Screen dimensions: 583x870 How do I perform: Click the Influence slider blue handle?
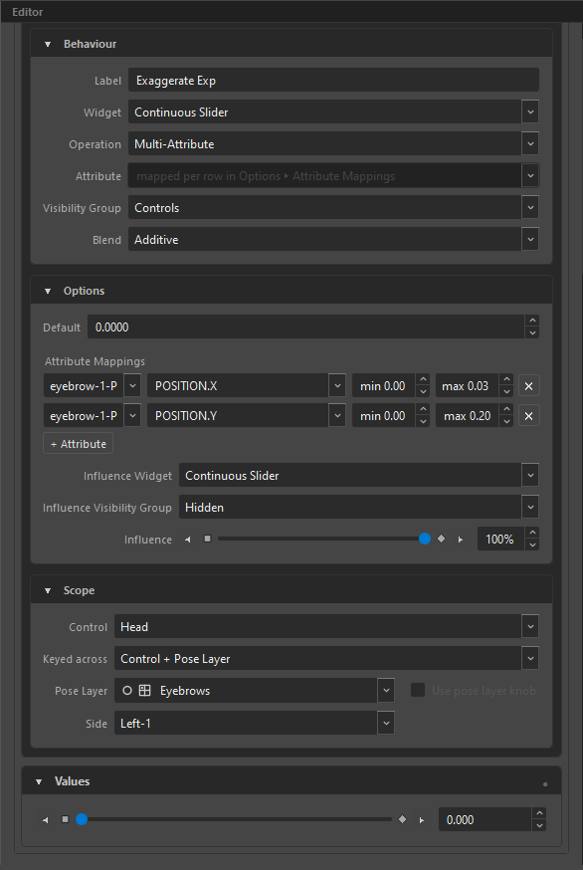tap(425, 539)
